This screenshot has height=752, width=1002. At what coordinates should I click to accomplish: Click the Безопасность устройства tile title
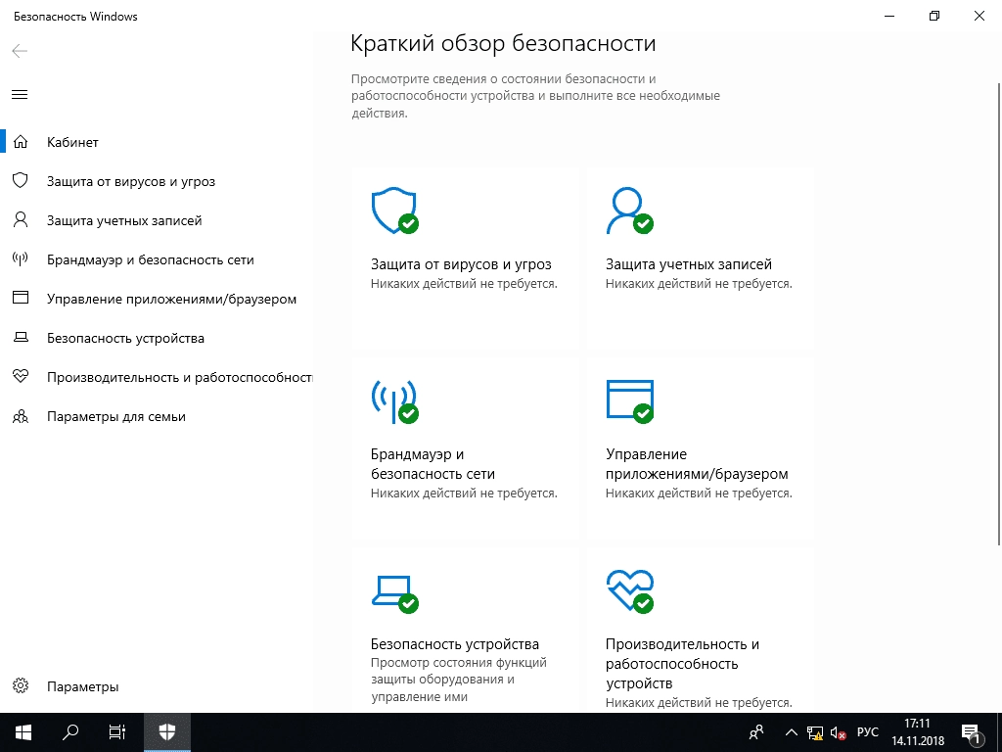[x=455, y=644]
